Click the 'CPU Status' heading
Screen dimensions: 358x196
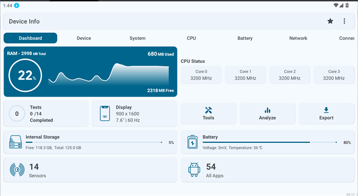[x=193, y=61]
